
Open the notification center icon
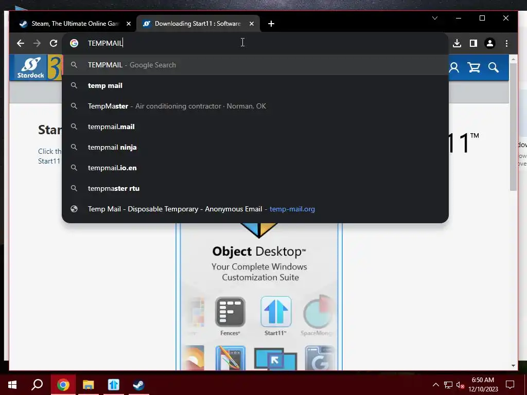pyautogui.click(x=510, y=385)
